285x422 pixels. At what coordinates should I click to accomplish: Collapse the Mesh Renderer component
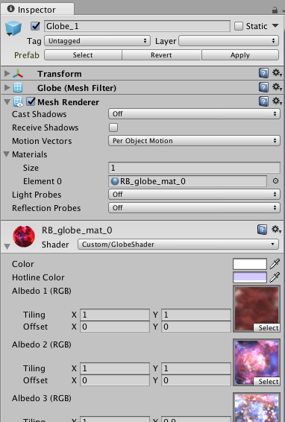tap(7, 102)
